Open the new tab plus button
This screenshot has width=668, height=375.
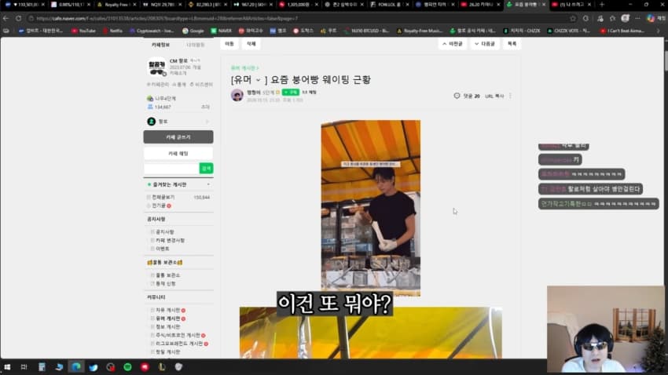602,5
